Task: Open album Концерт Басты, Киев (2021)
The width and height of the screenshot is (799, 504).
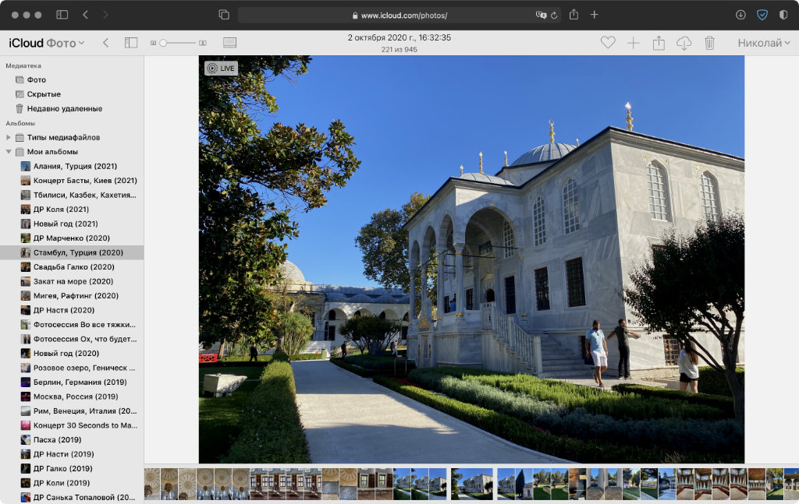Action: pyautogui.click(x=72, y=181)
